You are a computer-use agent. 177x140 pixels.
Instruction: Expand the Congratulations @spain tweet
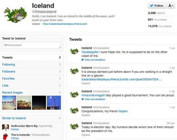[86, 115]
